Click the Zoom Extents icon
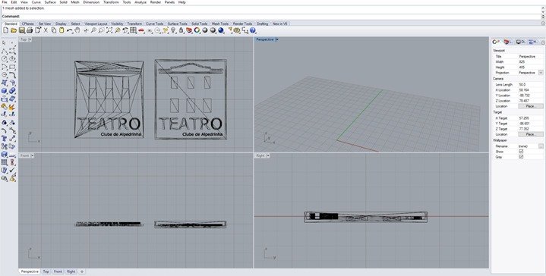546x276 pixels. pyautogui.click(x=109, y=30)
